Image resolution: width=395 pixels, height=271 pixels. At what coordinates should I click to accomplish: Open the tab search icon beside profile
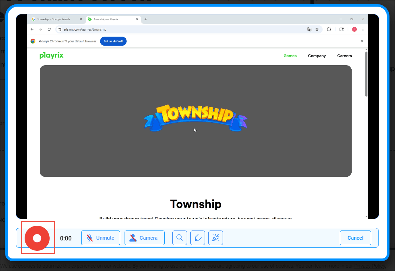tap(342, 29)
